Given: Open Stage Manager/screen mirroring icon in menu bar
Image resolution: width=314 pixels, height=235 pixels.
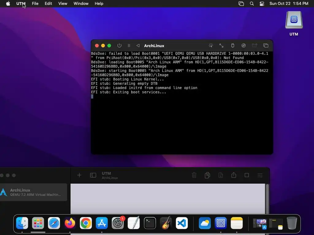Looking at the screenshot, I should tap(241, 4).
